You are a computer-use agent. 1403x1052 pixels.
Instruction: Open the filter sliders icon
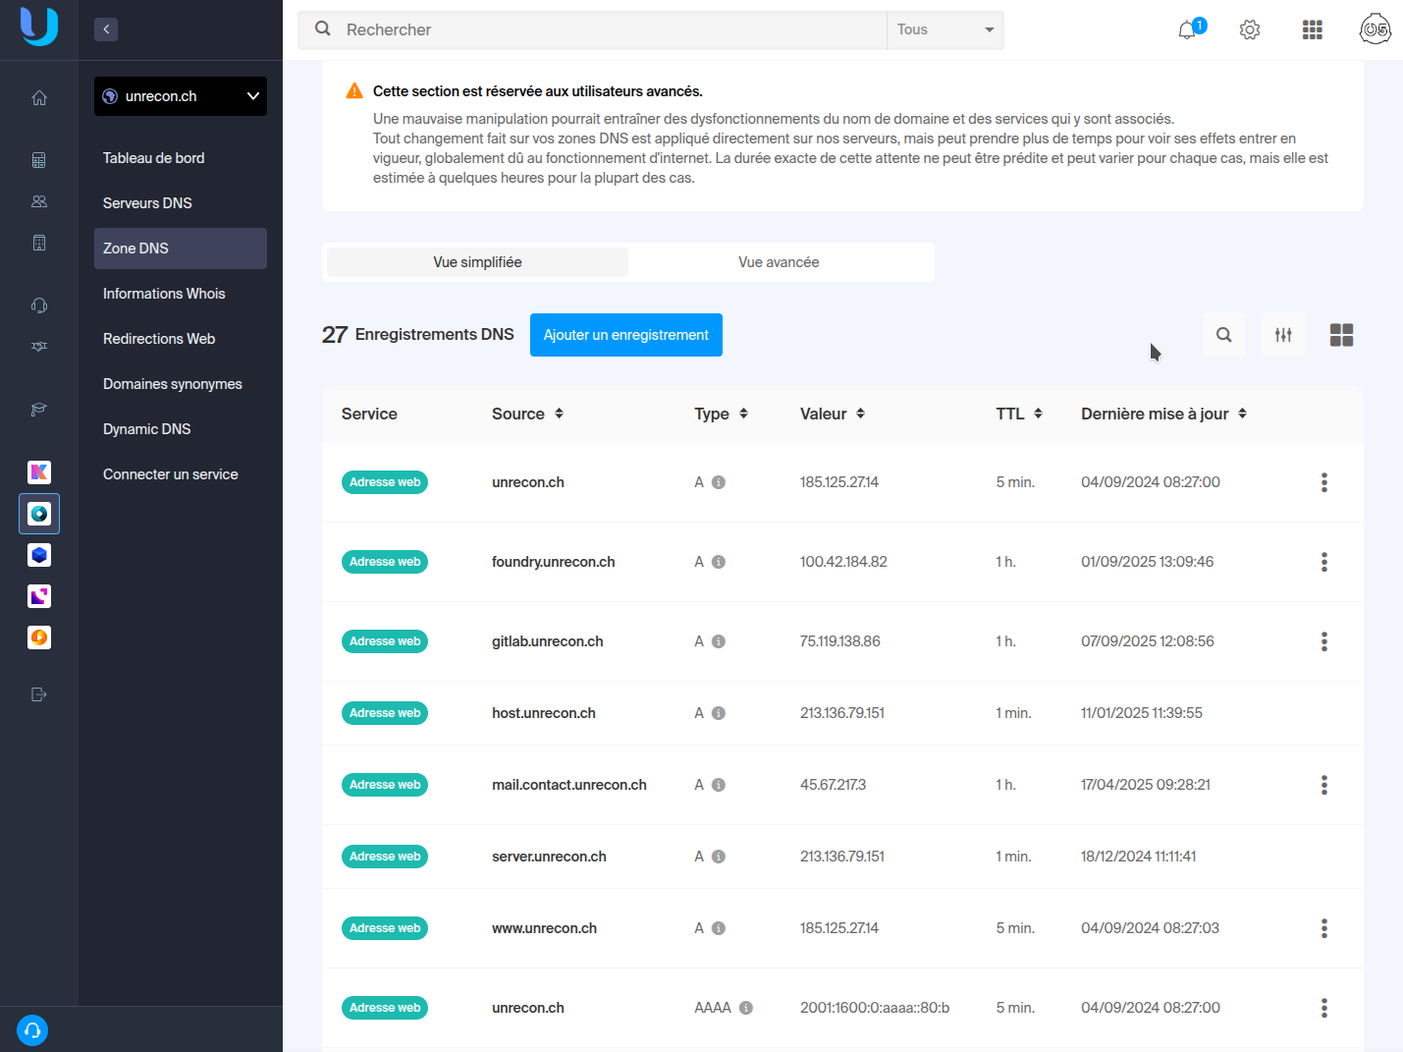[x=1283, y=335]
